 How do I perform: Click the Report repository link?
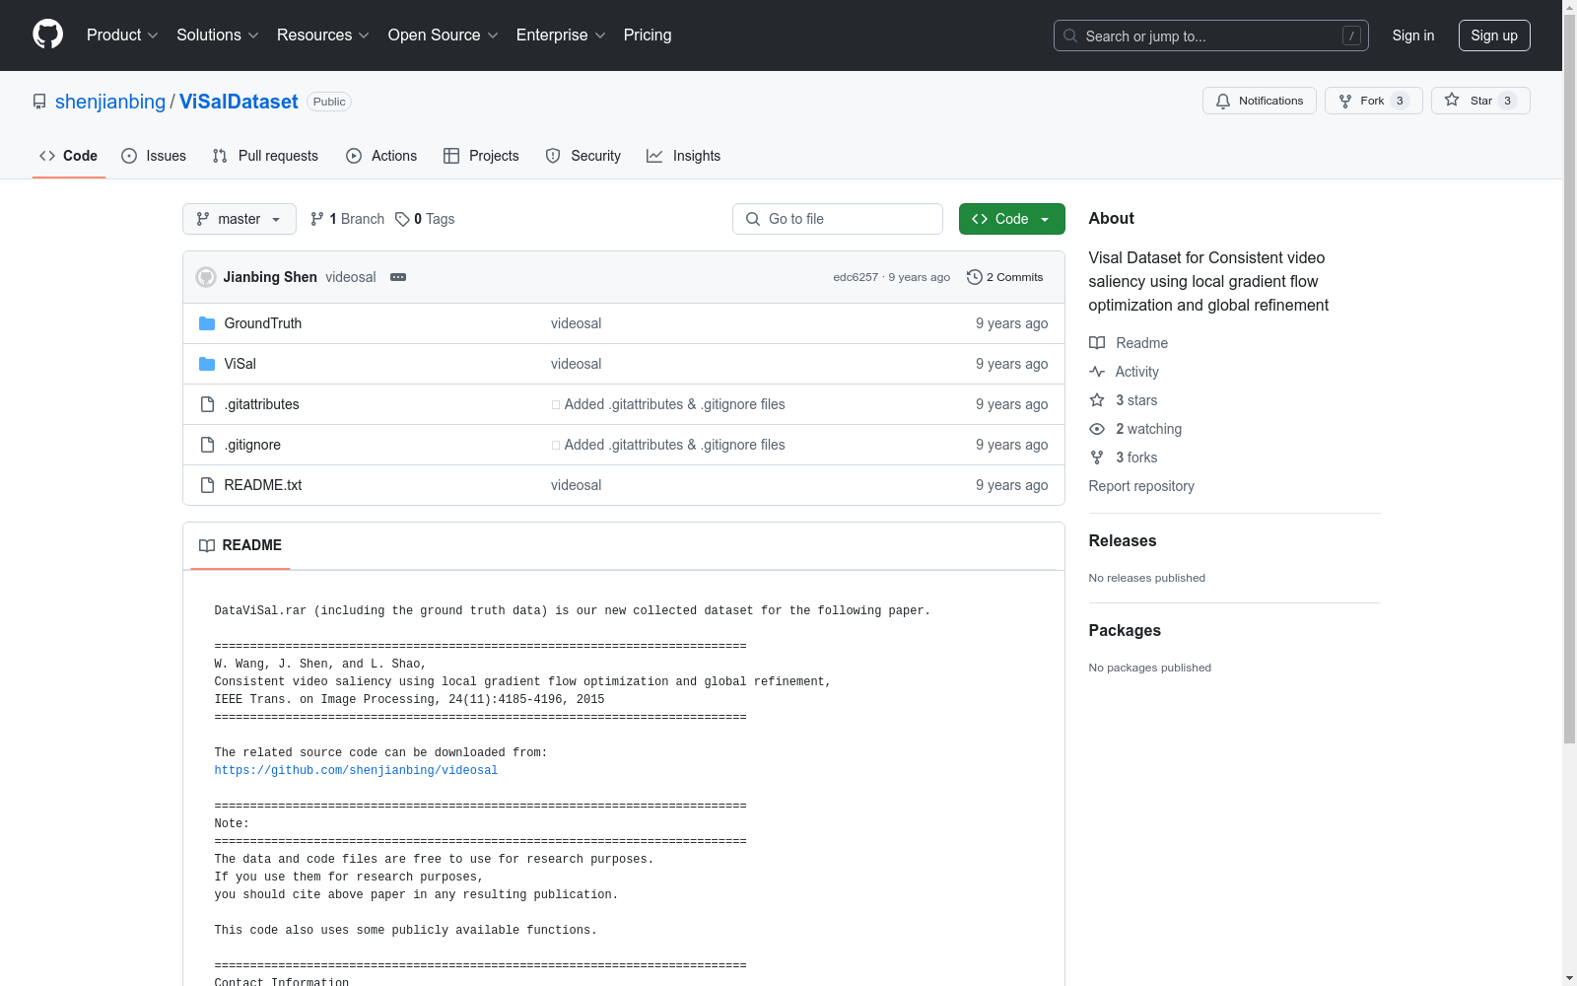click(1141, 486)
